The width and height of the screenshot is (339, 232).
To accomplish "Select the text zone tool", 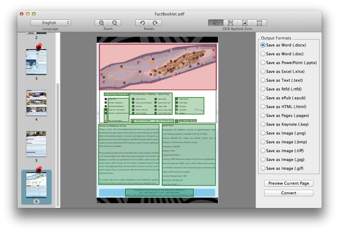I will click(x=230, y=22).
